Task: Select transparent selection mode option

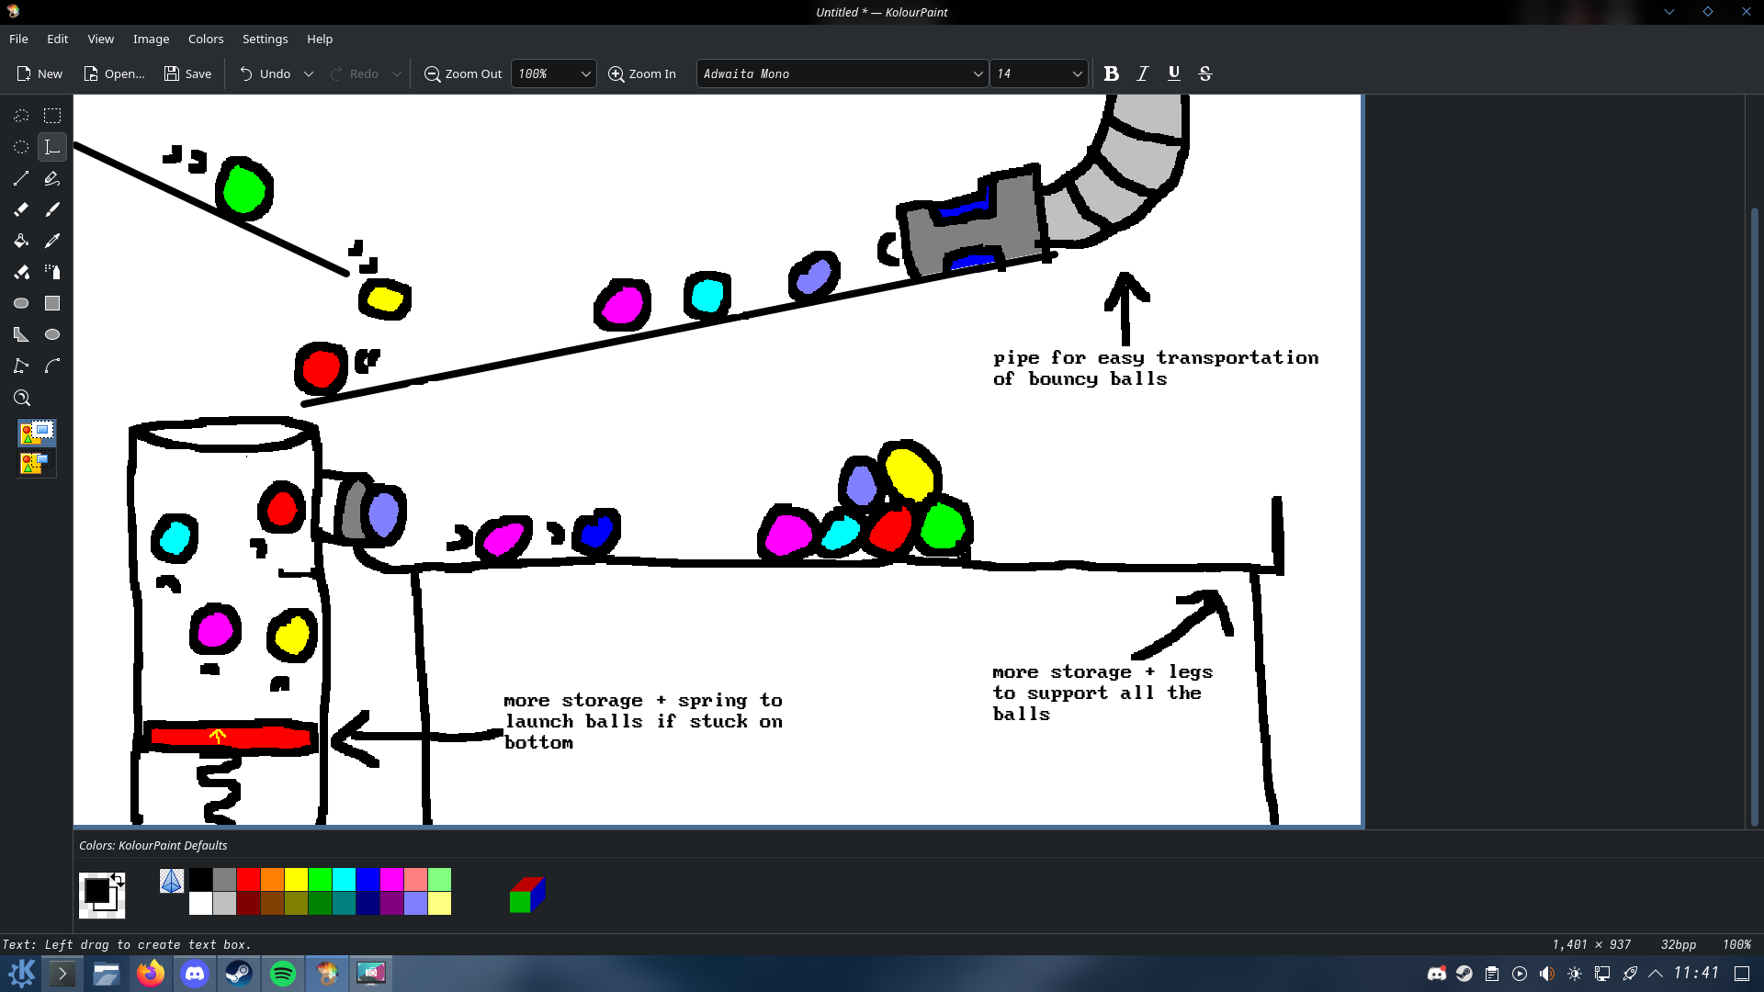Action: (x=37, y=463)
